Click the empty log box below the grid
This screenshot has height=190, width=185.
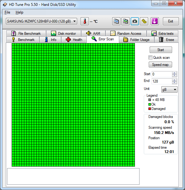click(73, 176)
